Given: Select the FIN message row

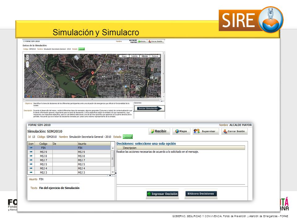Looking at the screenshot, I should [69, 148].
